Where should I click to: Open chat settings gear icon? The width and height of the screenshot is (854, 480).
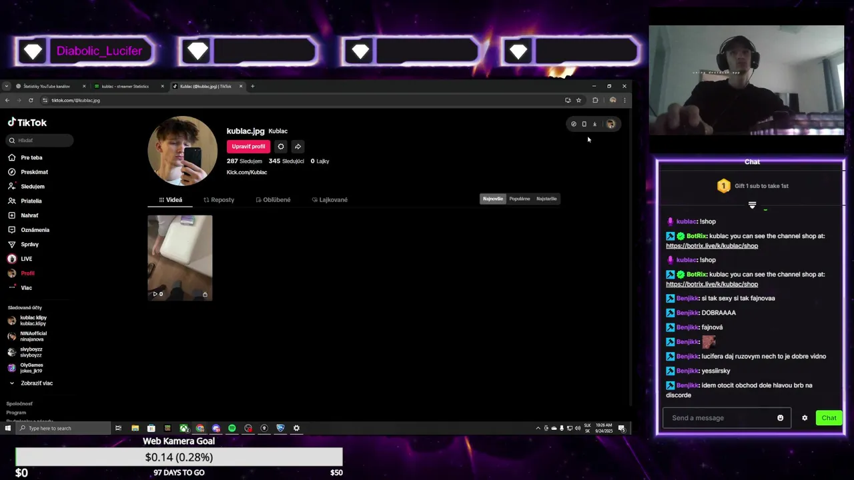click(x=805, y=418)
